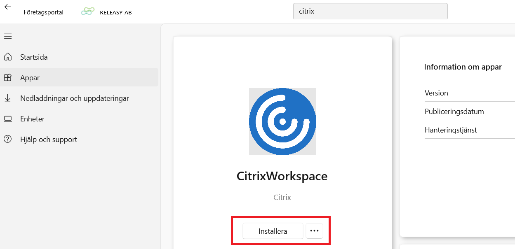Click the back arrow at top left
Viewport: 515px width, 249px height.
(x=7, y=7)
